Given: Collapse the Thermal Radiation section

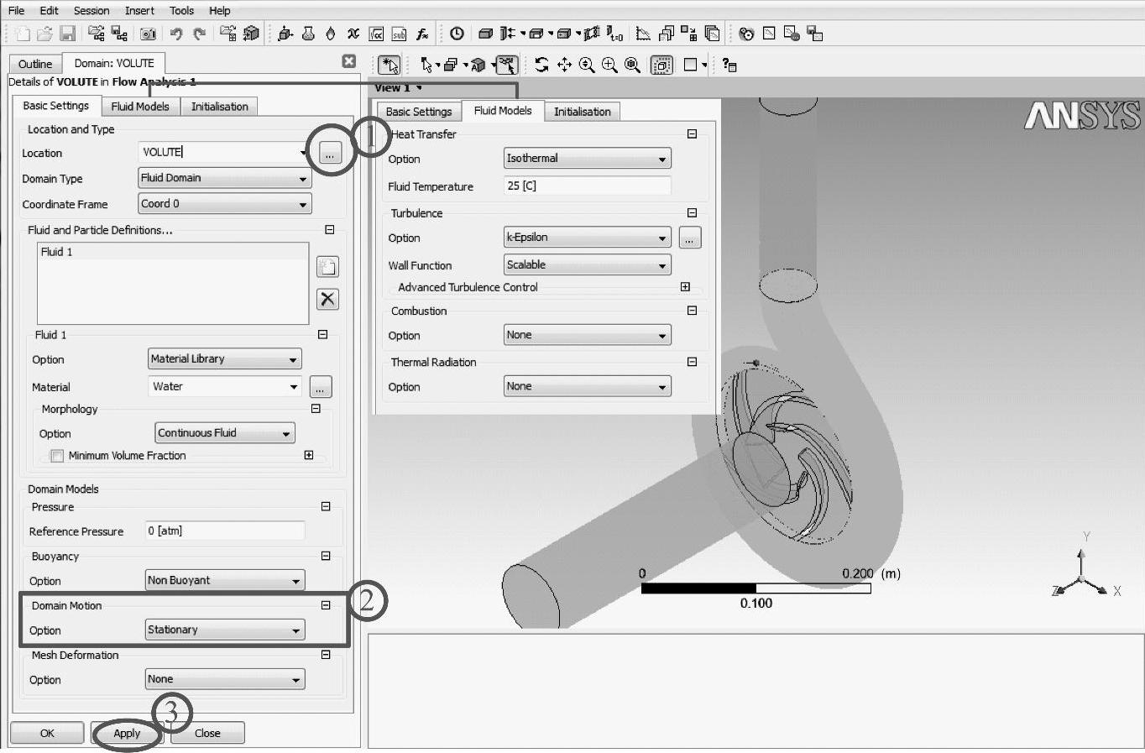Looking at the screenshot, I should pyautogui.click(x=692, y=362).
